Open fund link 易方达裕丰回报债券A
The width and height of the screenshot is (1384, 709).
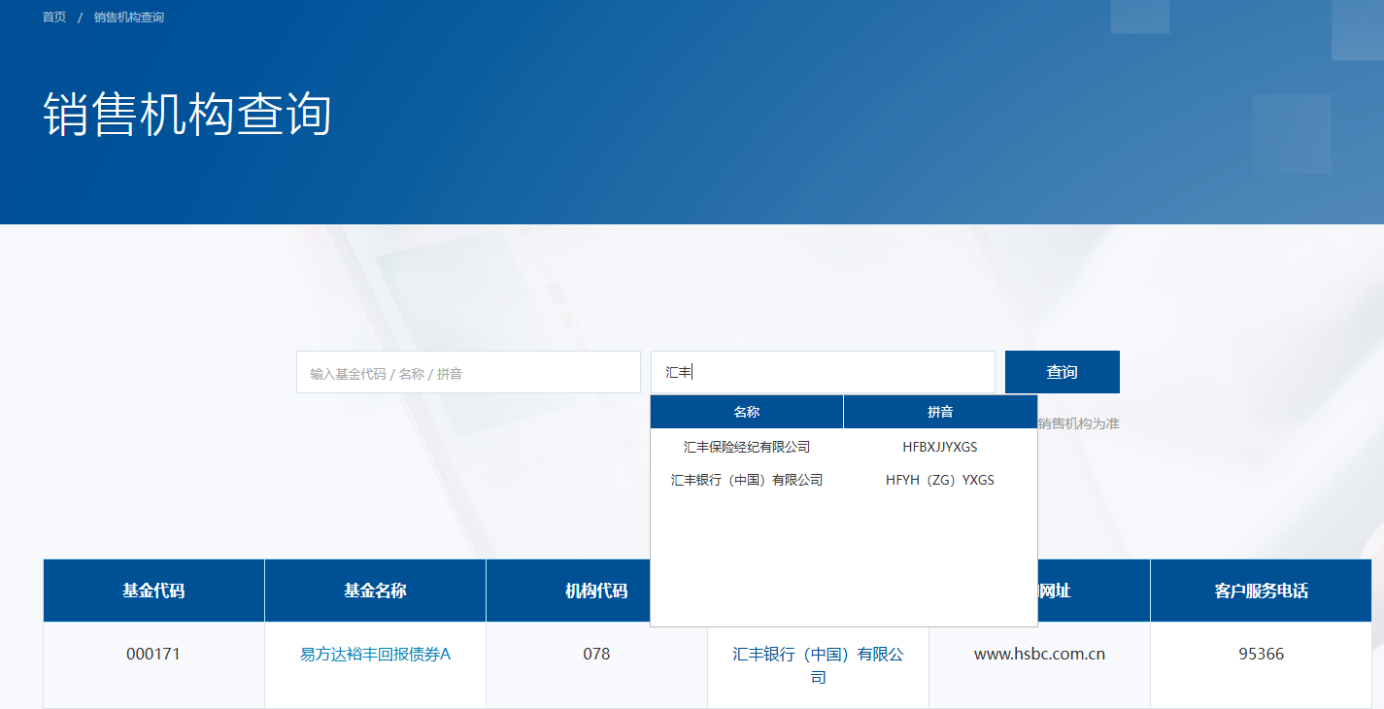(x=375, y=654)
